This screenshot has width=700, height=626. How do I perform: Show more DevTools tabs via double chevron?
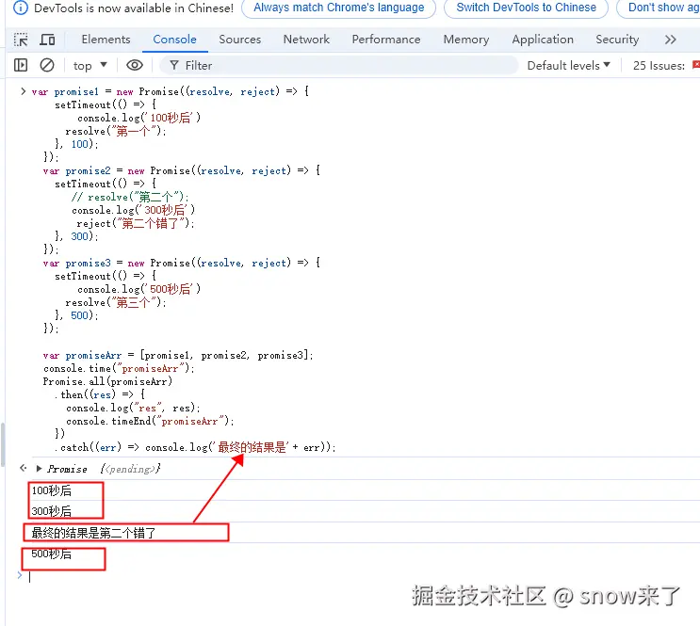pyautogui.click(x=670, y=40)
